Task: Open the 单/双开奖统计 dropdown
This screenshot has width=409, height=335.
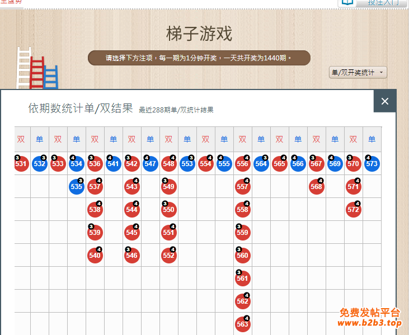Action: [358, 73]
